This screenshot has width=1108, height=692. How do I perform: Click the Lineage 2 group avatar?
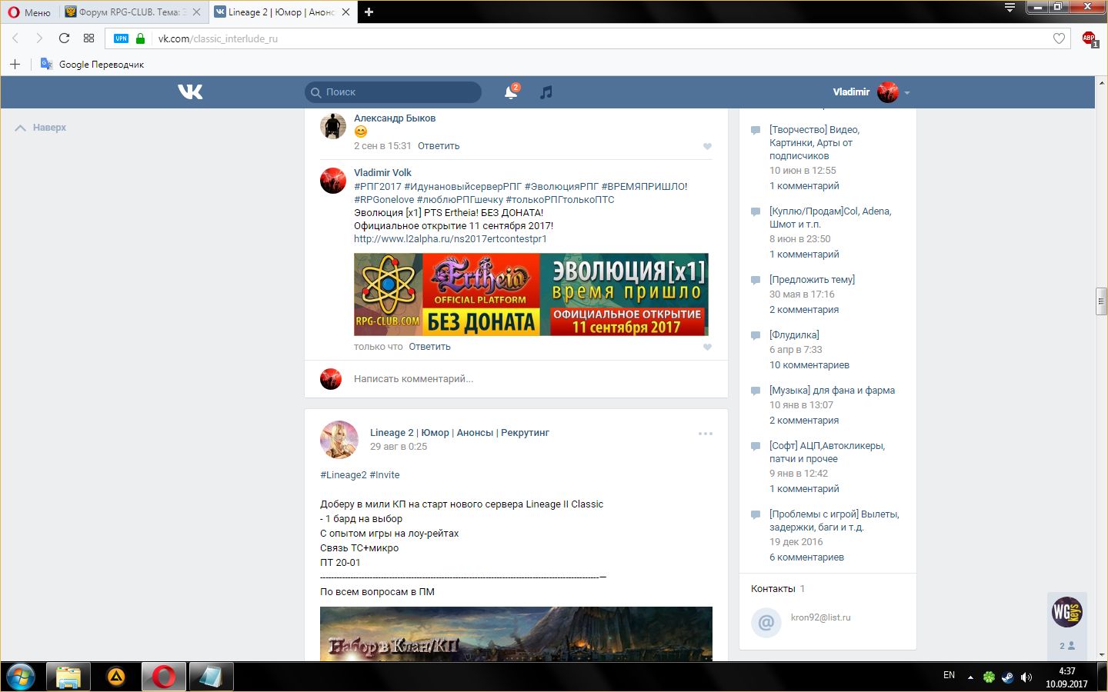click(339, 440)
